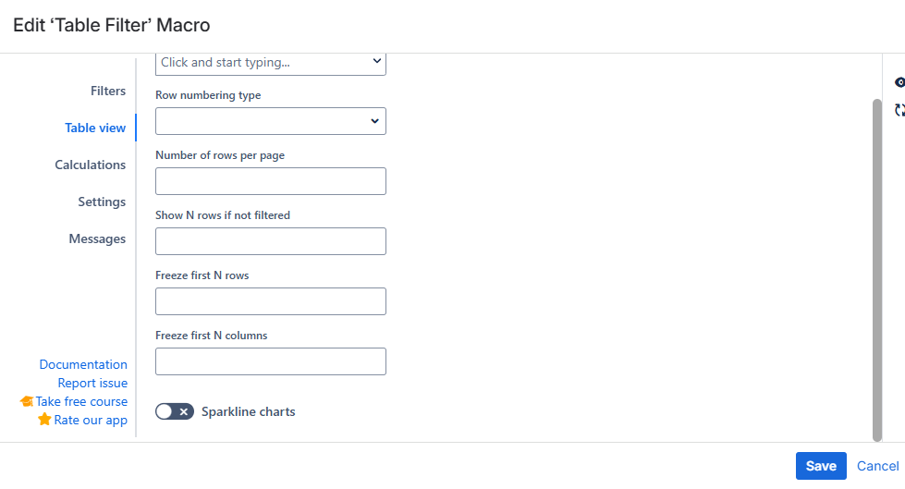Viewport: 905px width, 489px height.
Task: Open the Calculations tab
Action: (x=90, y=165)
